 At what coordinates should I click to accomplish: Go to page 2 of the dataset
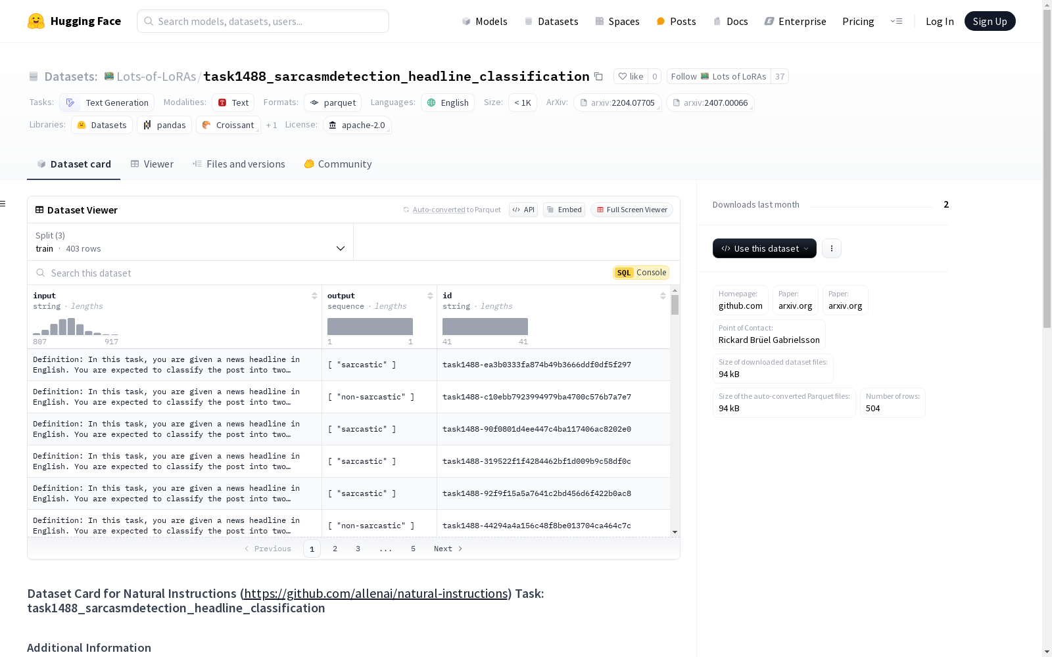(335, 549)
